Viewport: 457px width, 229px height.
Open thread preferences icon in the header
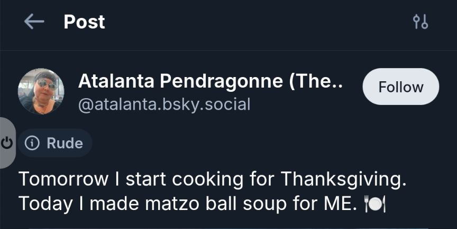tap(421, 22)
